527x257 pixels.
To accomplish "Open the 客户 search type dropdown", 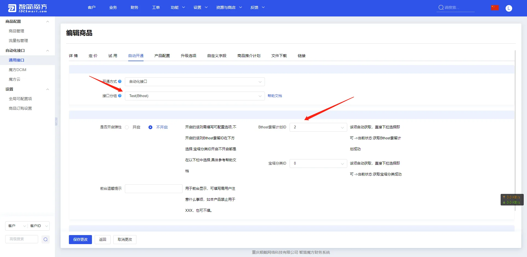I will (x=16, y=226).
